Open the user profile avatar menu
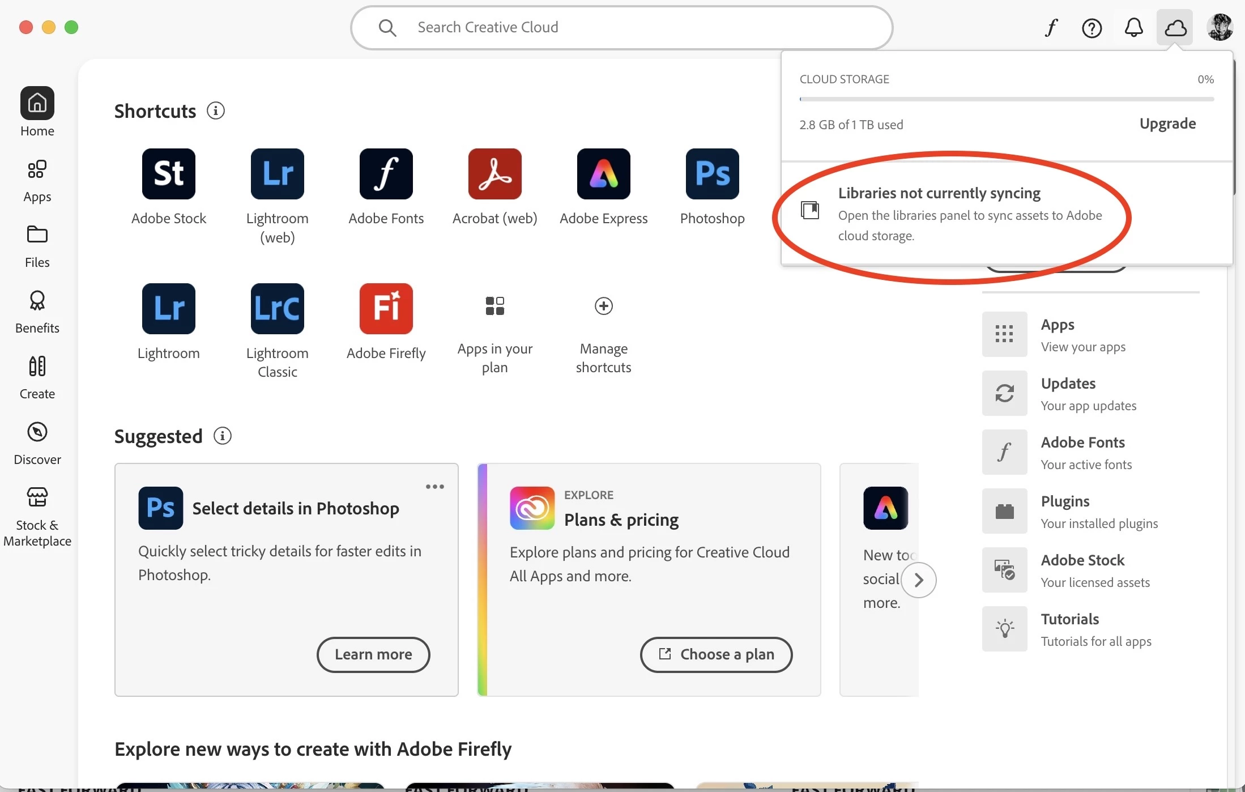 point(1220,27)
